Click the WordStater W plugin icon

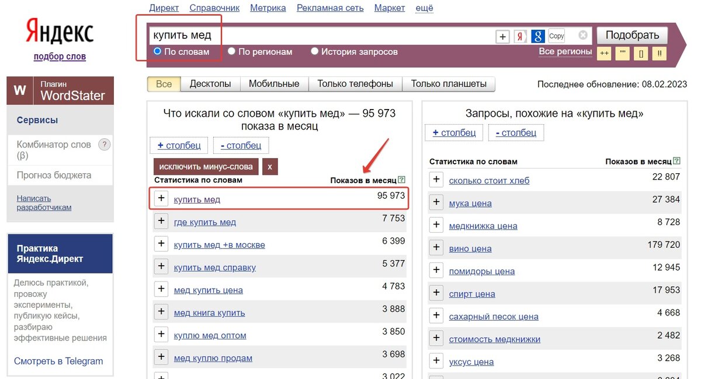pos(20,90)
